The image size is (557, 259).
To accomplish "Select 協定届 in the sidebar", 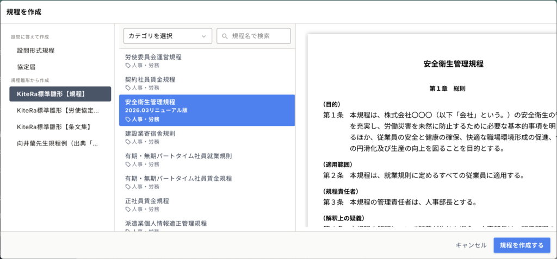I will (26, 67).
